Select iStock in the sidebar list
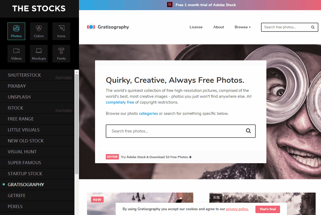Image resolution: width=321 pixels, height=215 pixels. [x=37, y=108]
